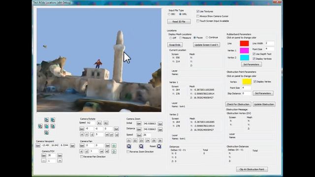Click the center cube view icon
This screenshot has height=177, width=315.
point(46,126)
